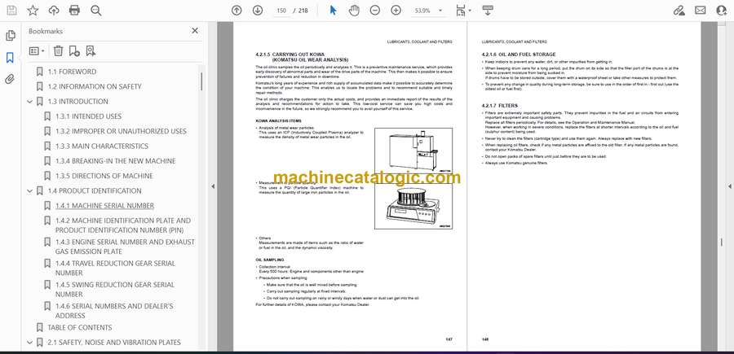The image size is (734, 354).
Task: Open 1.3.2 IMPROPER OR UNAUTHORIZED USES
Action: click(121, 131)
